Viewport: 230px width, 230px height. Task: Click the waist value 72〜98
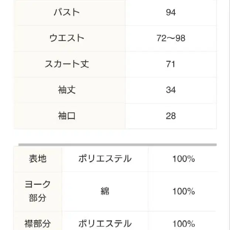point(171,38)
